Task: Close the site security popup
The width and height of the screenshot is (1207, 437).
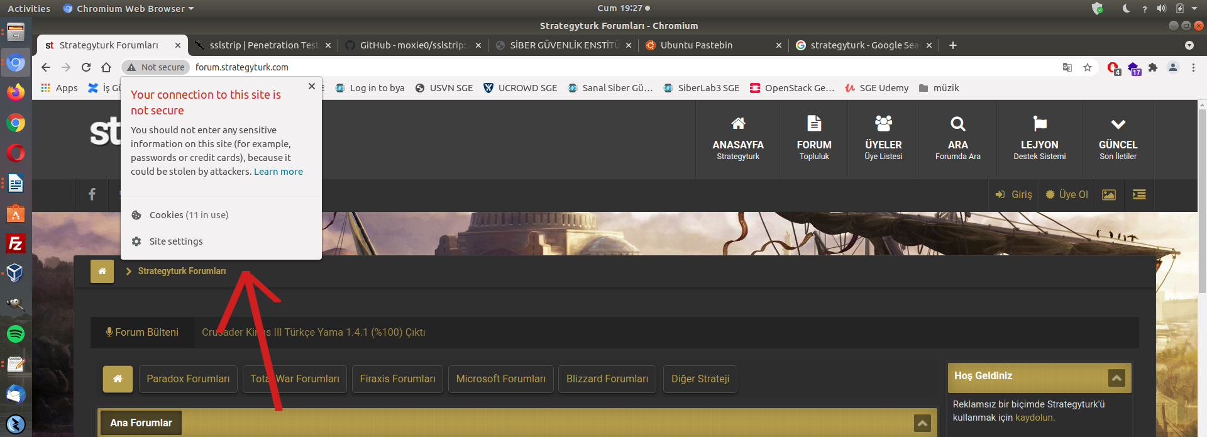Action: point(312,86)
